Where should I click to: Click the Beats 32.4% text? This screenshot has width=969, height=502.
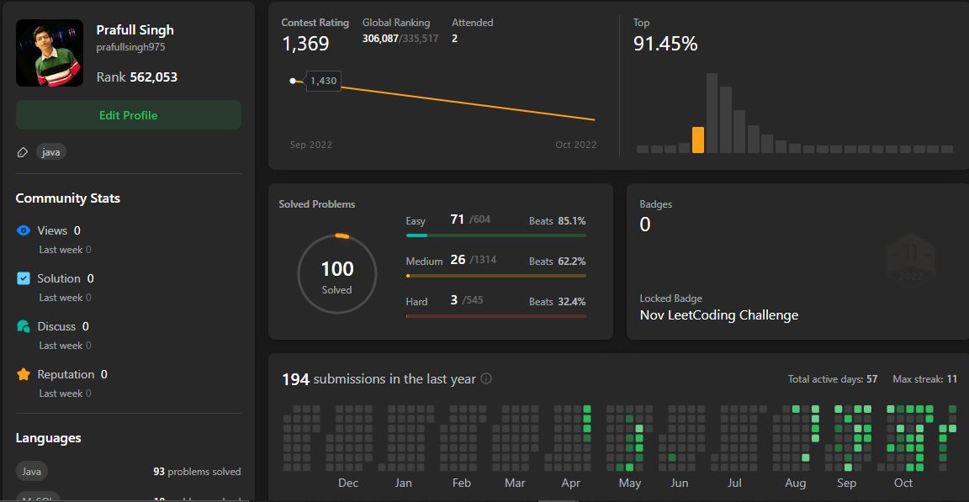558,301
